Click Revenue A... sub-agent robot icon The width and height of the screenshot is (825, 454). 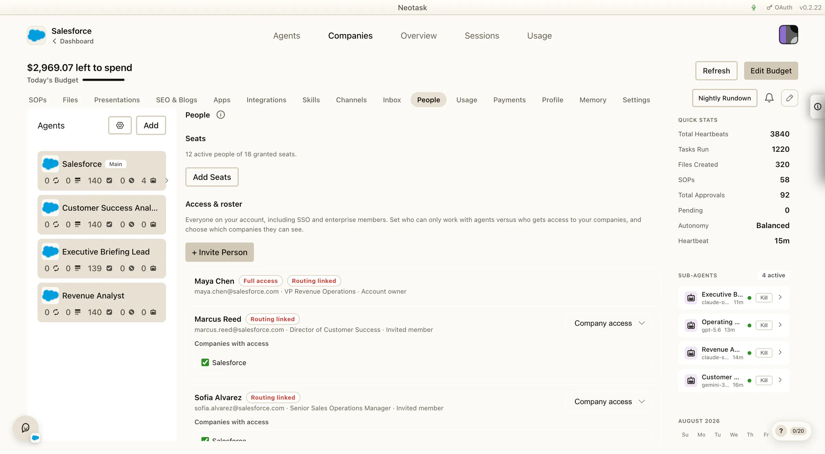(x=691, y=353)
